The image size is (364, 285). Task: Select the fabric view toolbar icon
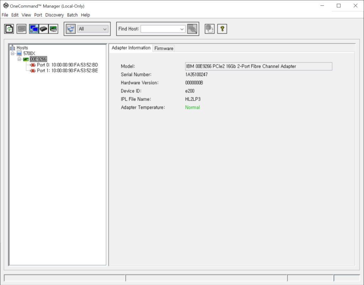[x=44, y=29]
